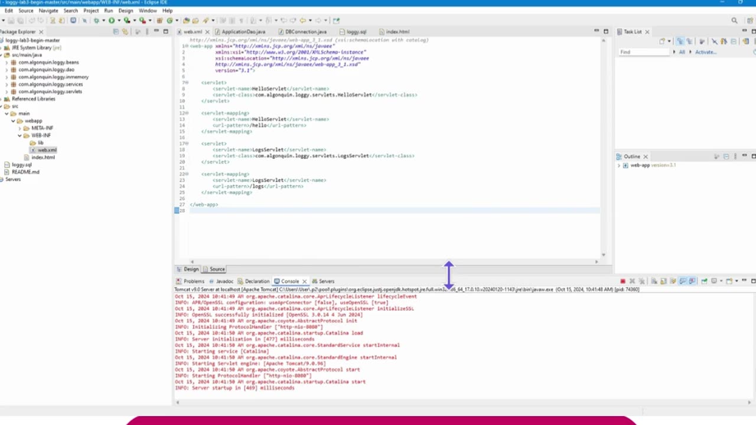Toggle Word Wrap icon in Console toolbar
This screenshot has height=425, width=756.
(x=673, y=281)
